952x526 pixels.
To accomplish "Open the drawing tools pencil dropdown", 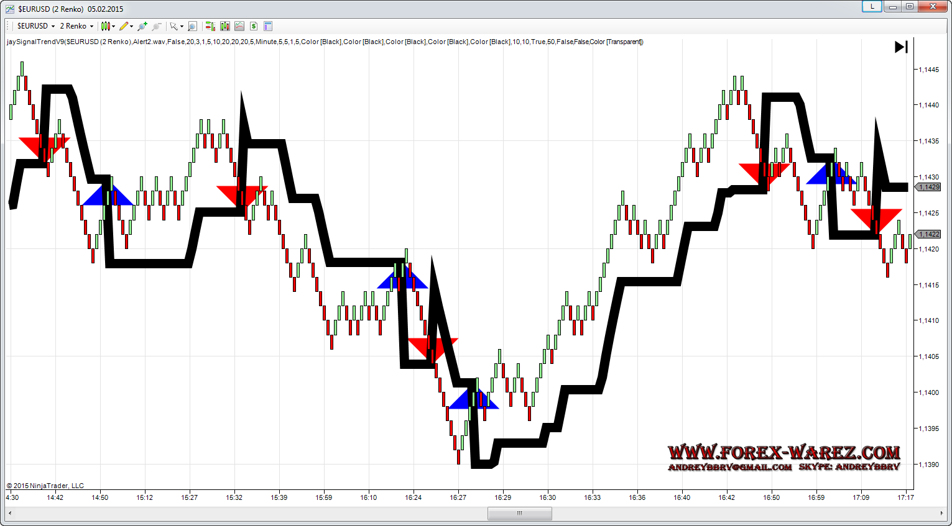I will pyautogui.click(x=127, y=26).
